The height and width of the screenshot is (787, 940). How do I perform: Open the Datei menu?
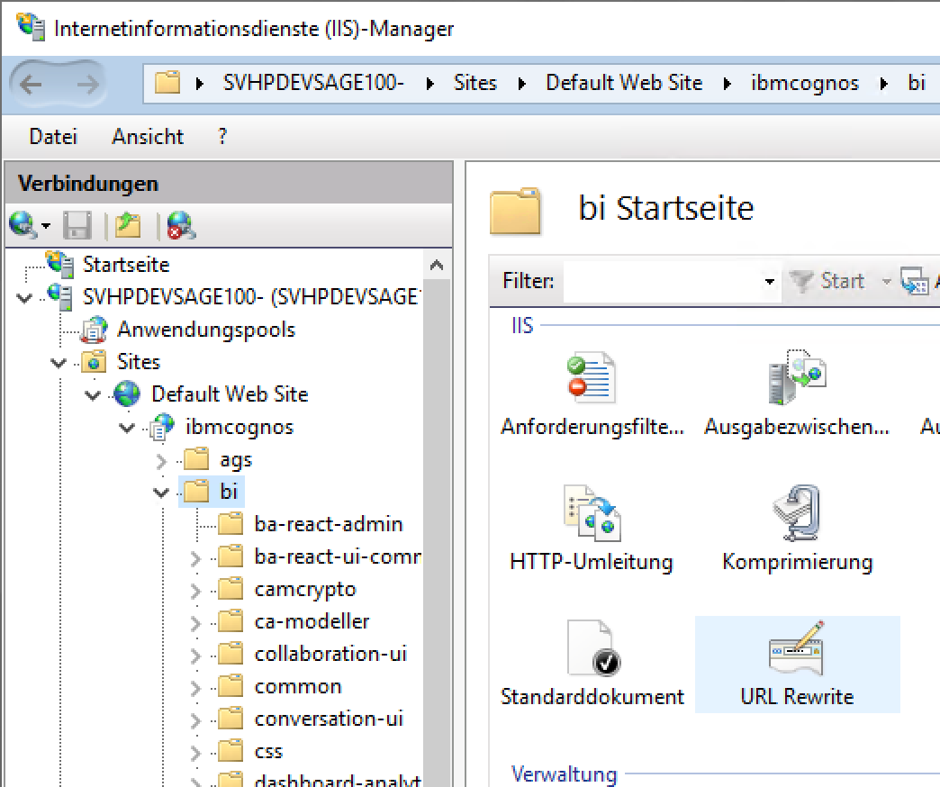click(x=53, y=137)
